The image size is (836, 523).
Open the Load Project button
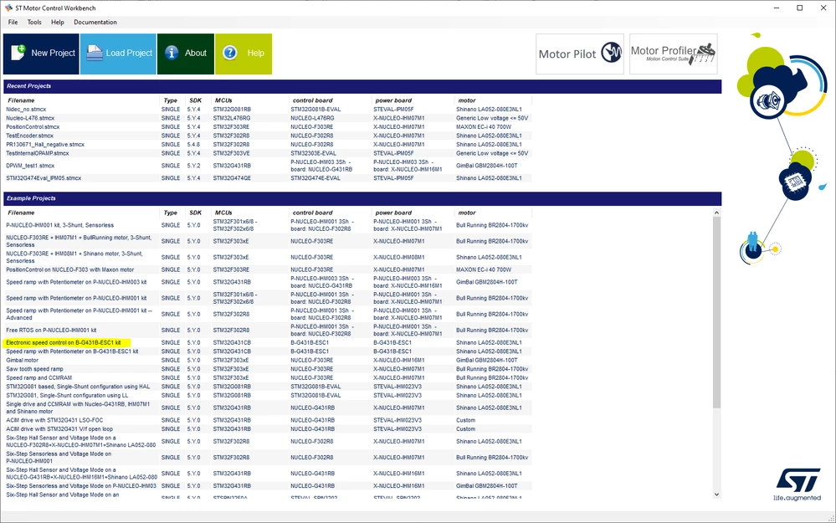[x=118, y=54]
